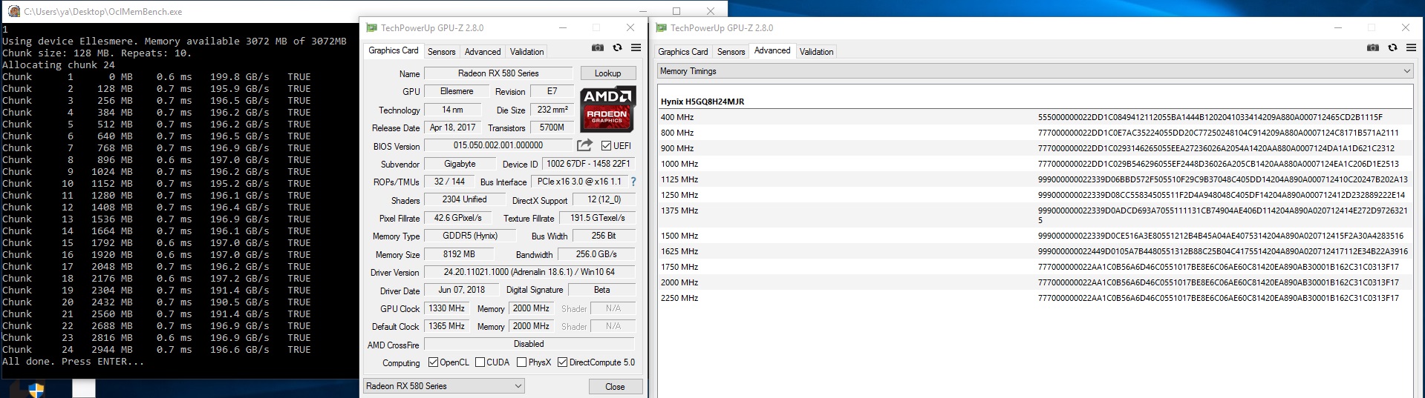Click Shaders field 2304 Unified
1425x398 pixels.
[x=464, y=200]
